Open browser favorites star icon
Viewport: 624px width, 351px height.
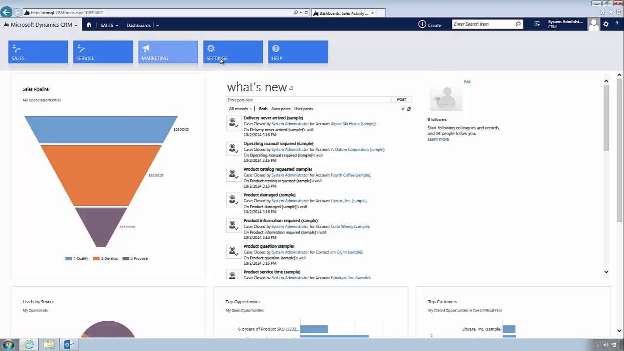pyautogui.click(x=610, y=12)
